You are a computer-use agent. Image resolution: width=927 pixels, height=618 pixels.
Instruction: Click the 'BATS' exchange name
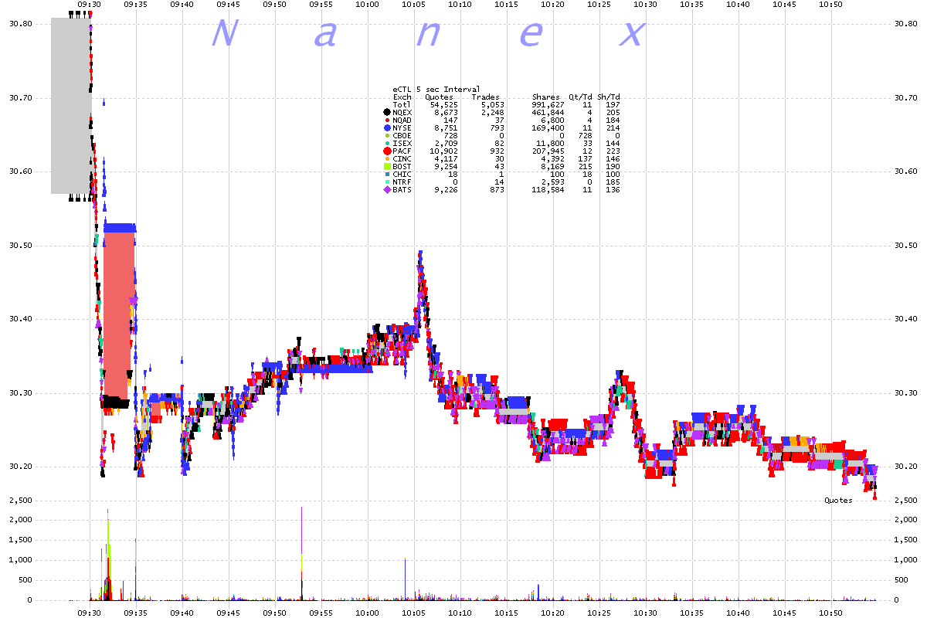click(x=402, y=189)
